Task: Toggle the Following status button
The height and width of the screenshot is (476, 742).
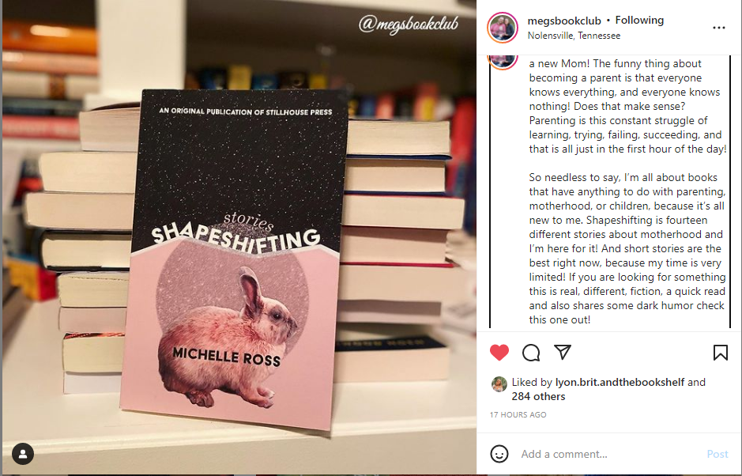Action: [x=639, y=21]
